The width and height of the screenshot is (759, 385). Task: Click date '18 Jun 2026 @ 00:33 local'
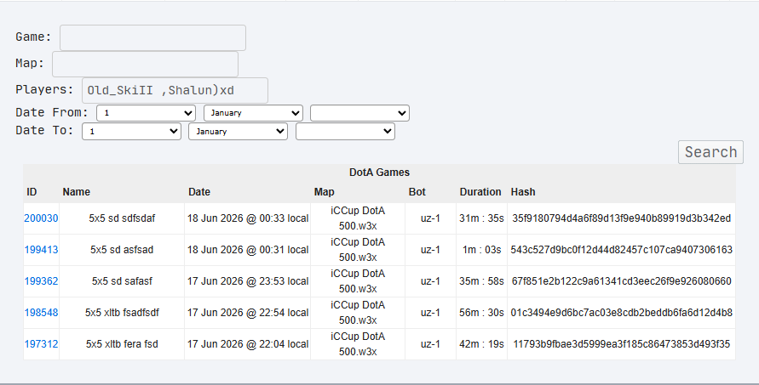(248, 218)
